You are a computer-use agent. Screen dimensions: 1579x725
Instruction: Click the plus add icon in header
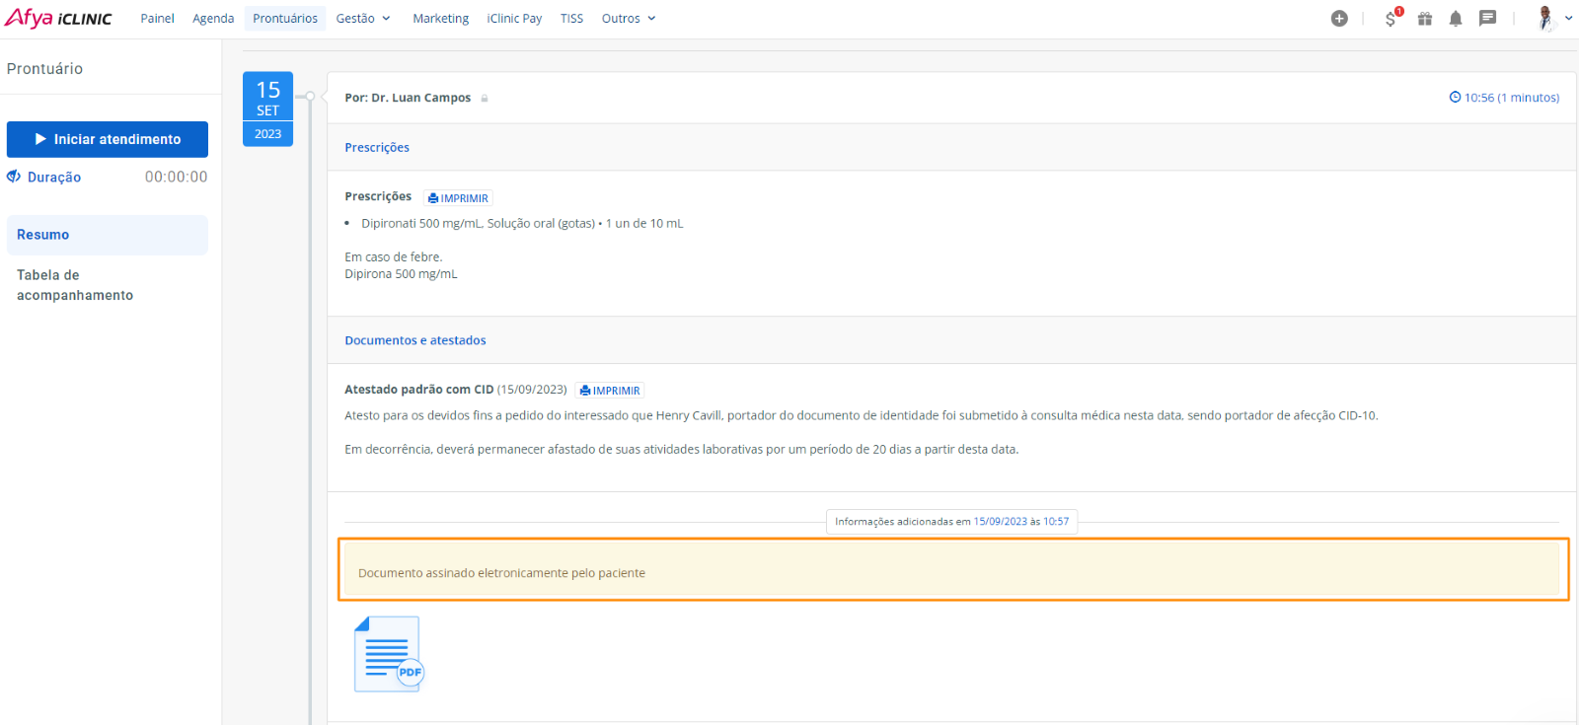[x=1339, y=19]
